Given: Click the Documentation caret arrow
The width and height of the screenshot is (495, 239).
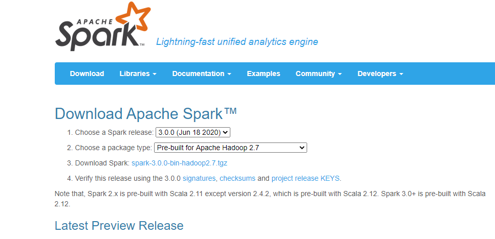Looking at the screenshot, I should coord(229,74).
